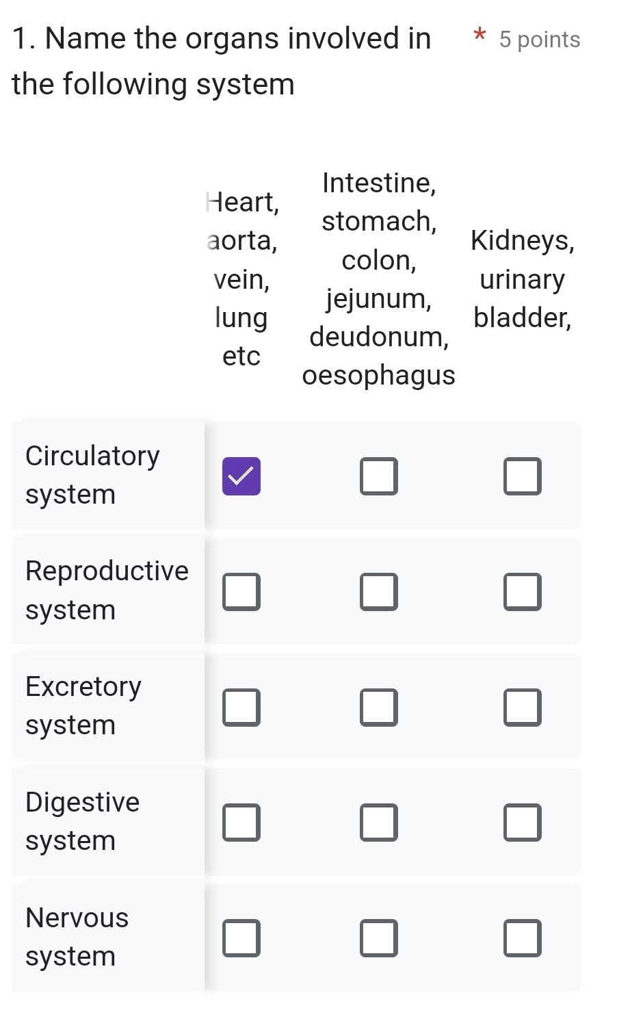Click the Kidneys, urinary bladder column header

(523, 279)
